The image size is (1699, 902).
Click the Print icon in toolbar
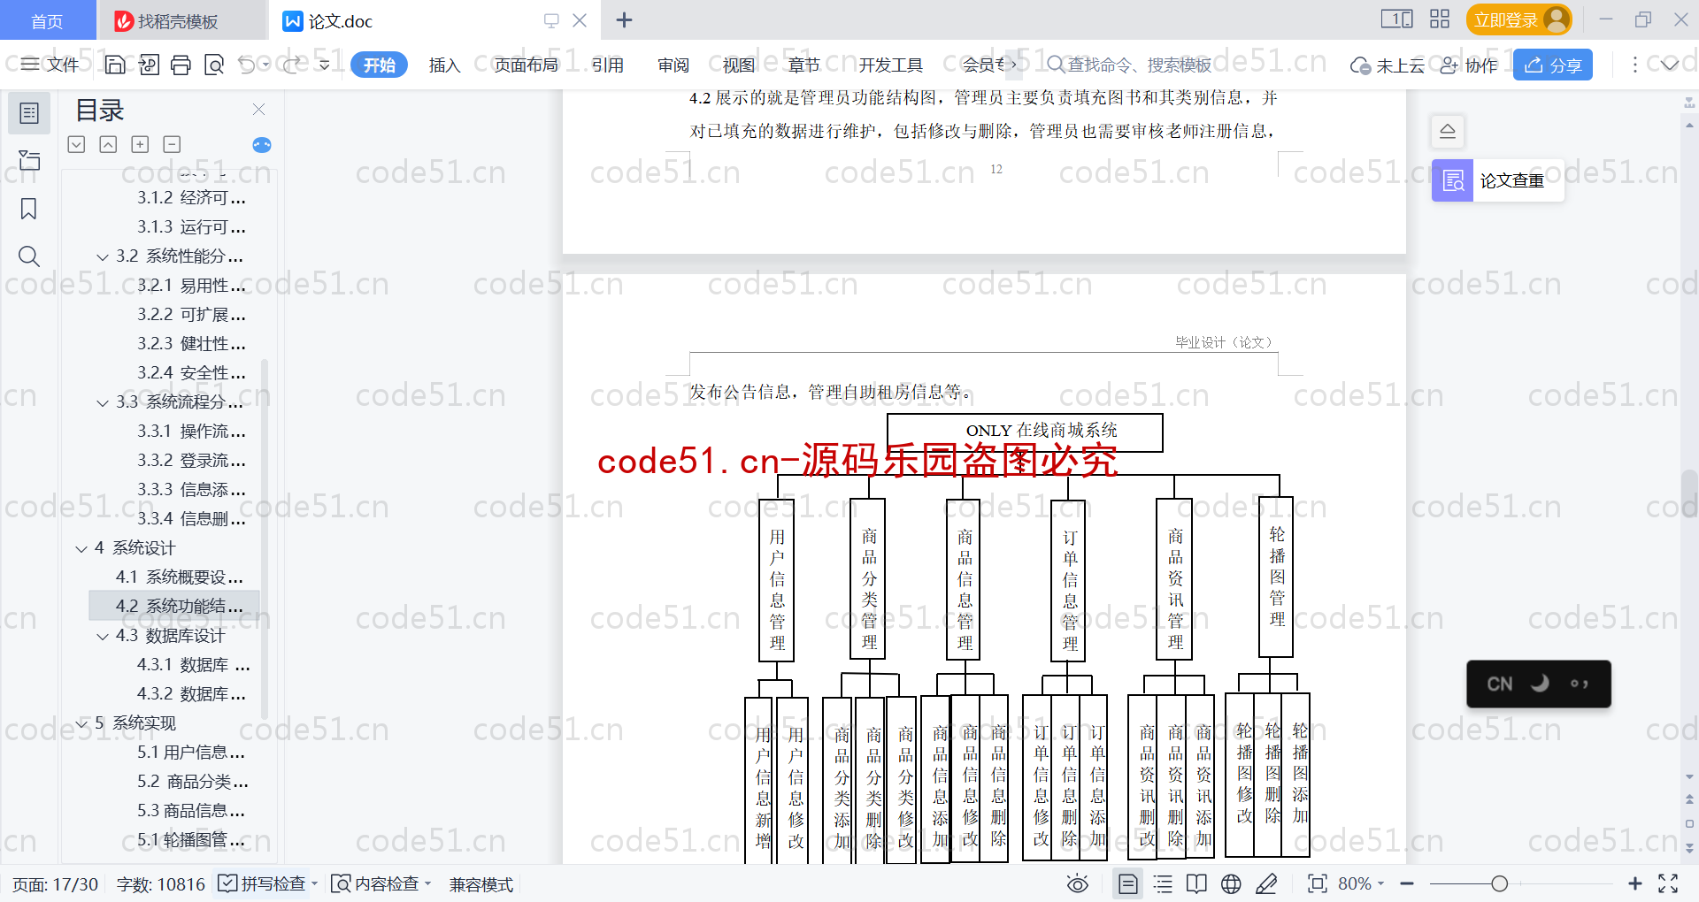coord(181,65)
